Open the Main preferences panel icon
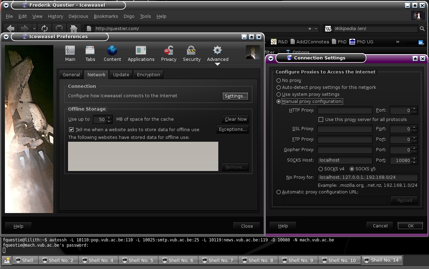The height and width of the screenshot is (269, 429). (x=70, y=51)
